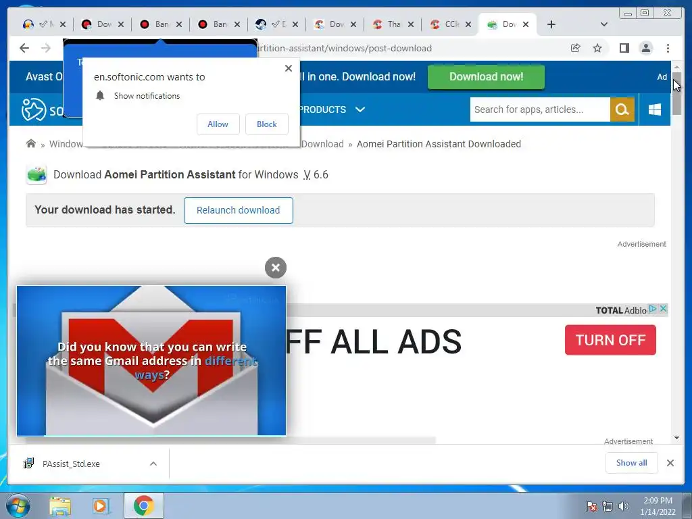Allow softonic notifications

(x=218, y=124)
